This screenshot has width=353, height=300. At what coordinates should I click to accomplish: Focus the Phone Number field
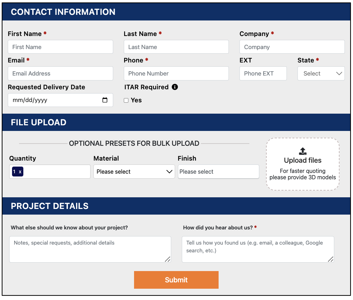coord(176,73)
